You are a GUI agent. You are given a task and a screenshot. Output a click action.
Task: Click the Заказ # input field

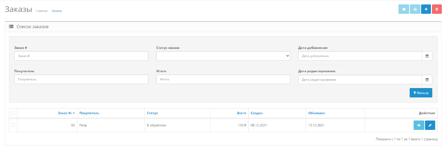pyautogui.click(x=81, y=56)
